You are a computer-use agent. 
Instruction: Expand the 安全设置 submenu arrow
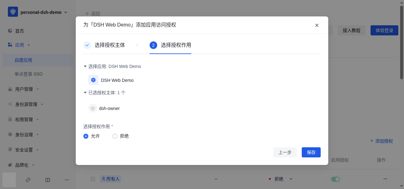tap(38, 150)
